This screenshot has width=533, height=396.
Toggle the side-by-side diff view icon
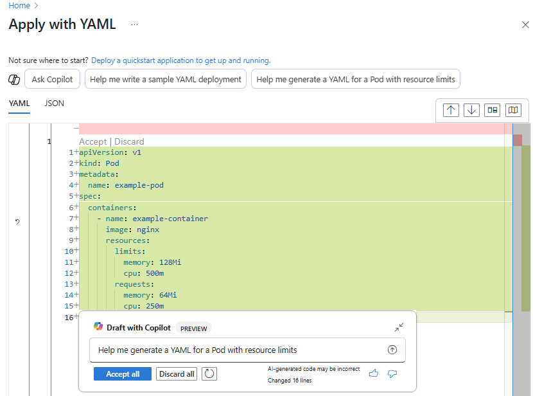pyautogui.click(x=493, y=110)
